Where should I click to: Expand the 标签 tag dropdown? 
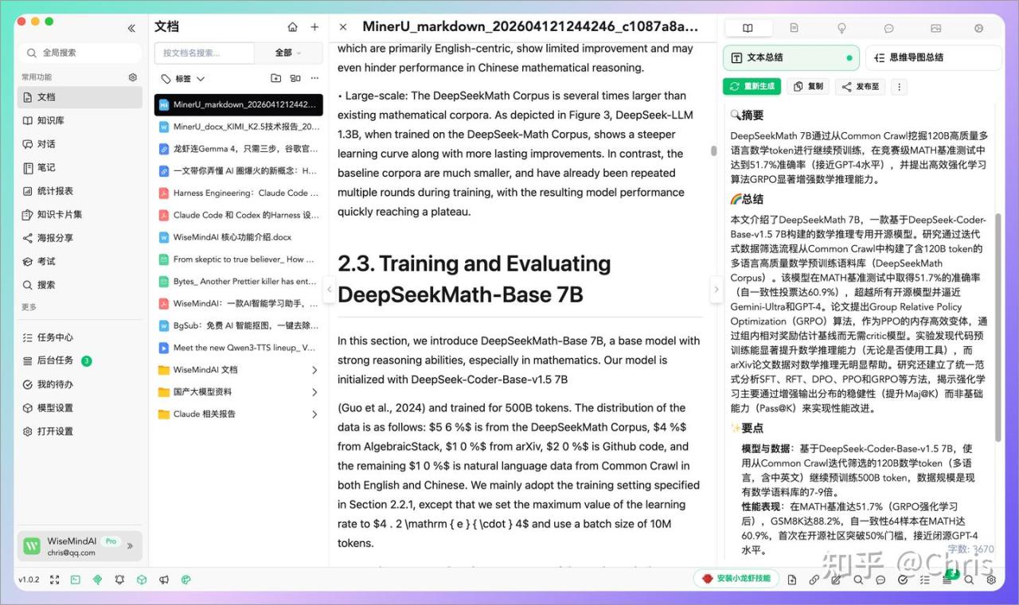[183, 79]
